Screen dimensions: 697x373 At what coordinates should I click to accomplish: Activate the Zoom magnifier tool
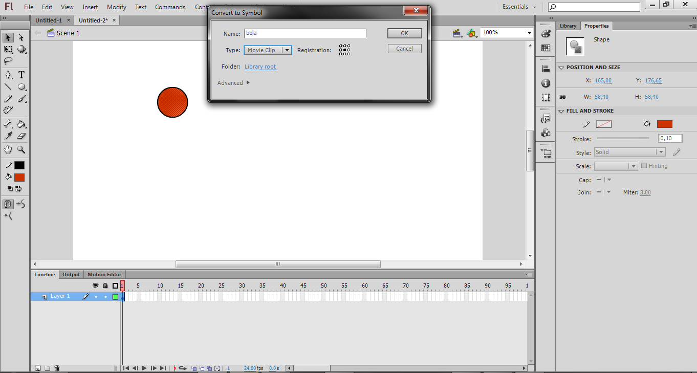(x=21, y=150)
